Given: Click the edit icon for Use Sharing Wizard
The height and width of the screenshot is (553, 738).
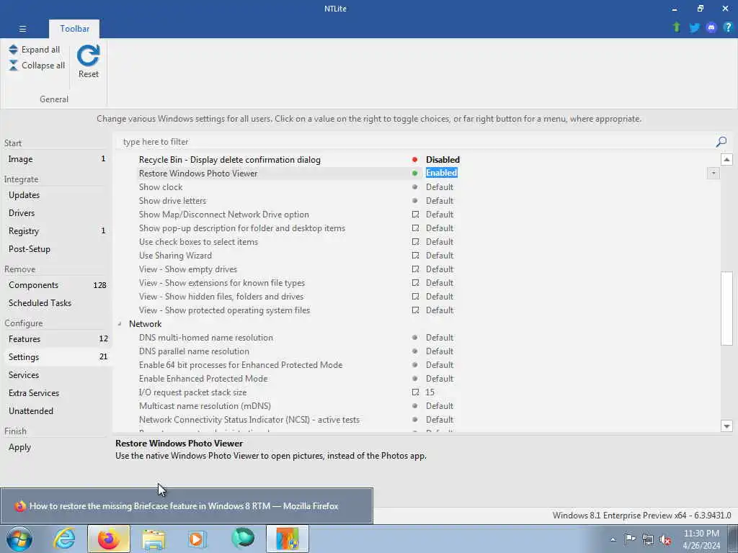Looking at the screenshot, I should [x=415, y=255].
